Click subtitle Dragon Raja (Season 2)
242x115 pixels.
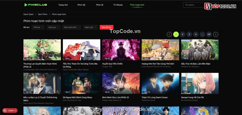112,100
